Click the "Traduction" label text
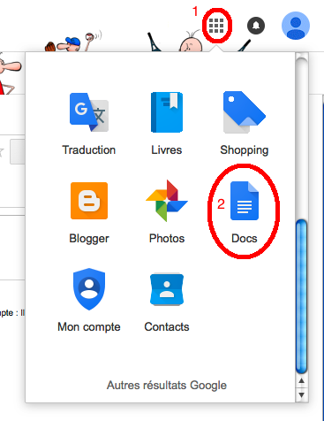The width and height of the screenshot is (324, 421). 89,149
